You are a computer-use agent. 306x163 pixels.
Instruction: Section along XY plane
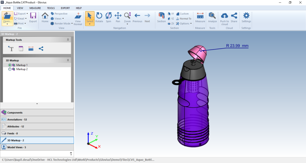[171, 14]
